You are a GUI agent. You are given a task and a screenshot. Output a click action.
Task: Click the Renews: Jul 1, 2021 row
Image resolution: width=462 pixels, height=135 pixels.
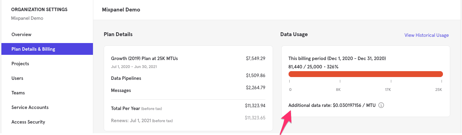click(x=188, y=119)
